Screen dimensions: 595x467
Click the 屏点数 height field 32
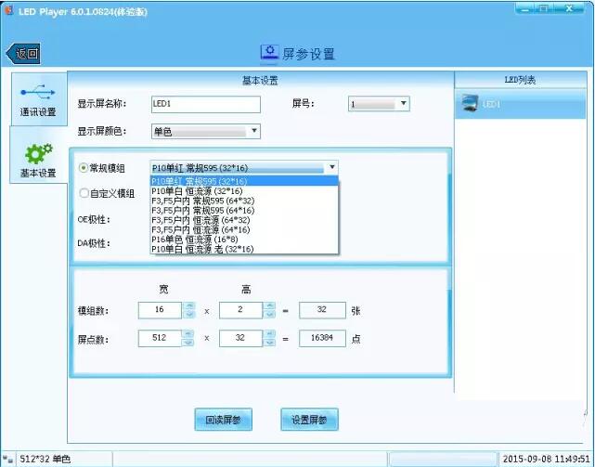(240, 338)
